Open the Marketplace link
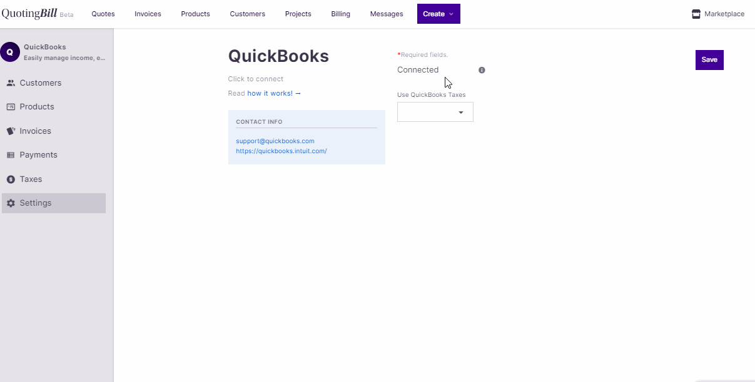755x382 pixels. [724, 14]
